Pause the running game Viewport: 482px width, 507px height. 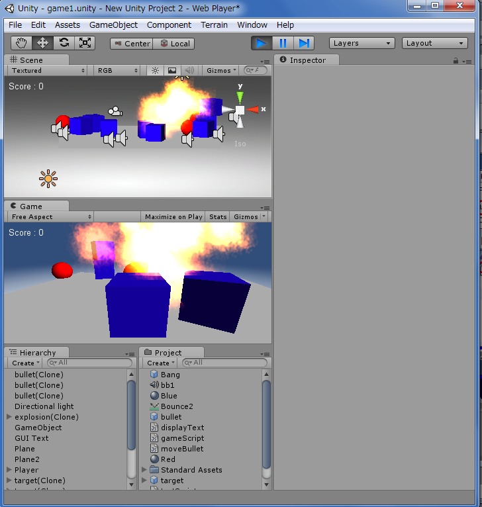tap(283, 43)
